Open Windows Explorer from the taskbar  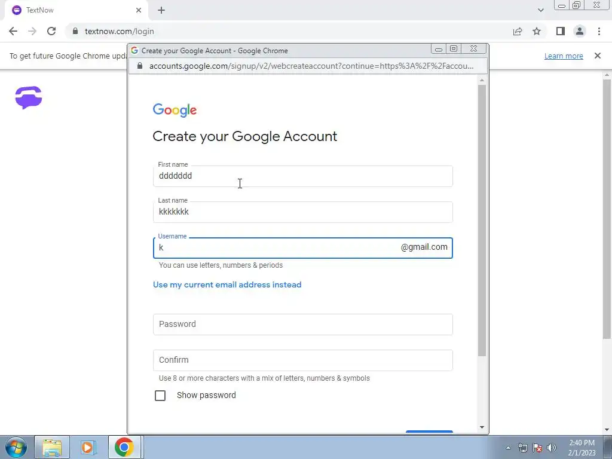[x=52, y=447]
